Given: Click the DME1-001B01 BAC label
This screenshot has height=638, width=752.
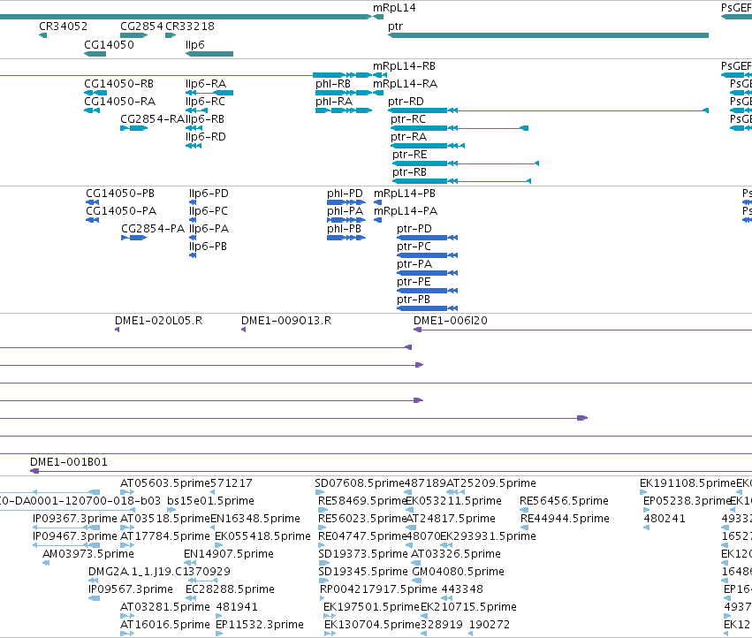Looking at the screenshot, I should coord(69,462).
